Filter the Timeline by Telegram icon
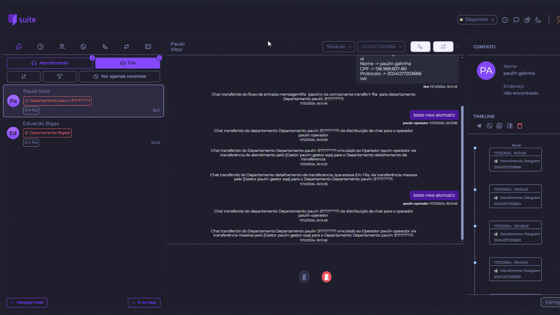 pos(479,126)
